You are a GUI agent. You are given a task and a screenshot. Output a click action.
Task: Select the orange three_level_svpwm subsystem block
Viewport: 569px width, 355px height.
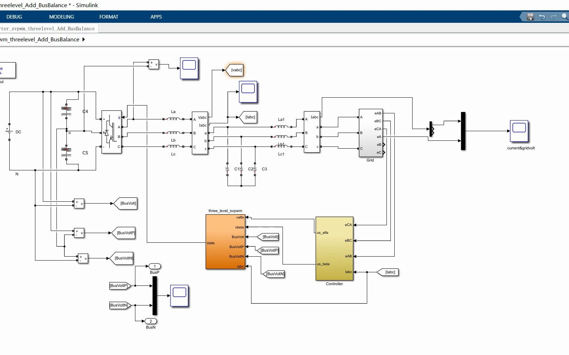225,242
